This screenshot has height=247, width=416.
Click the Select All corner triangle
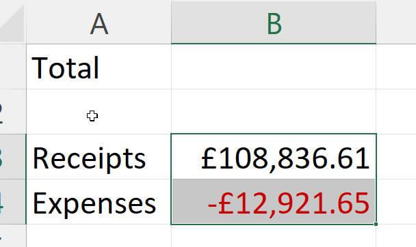(12, 23)
